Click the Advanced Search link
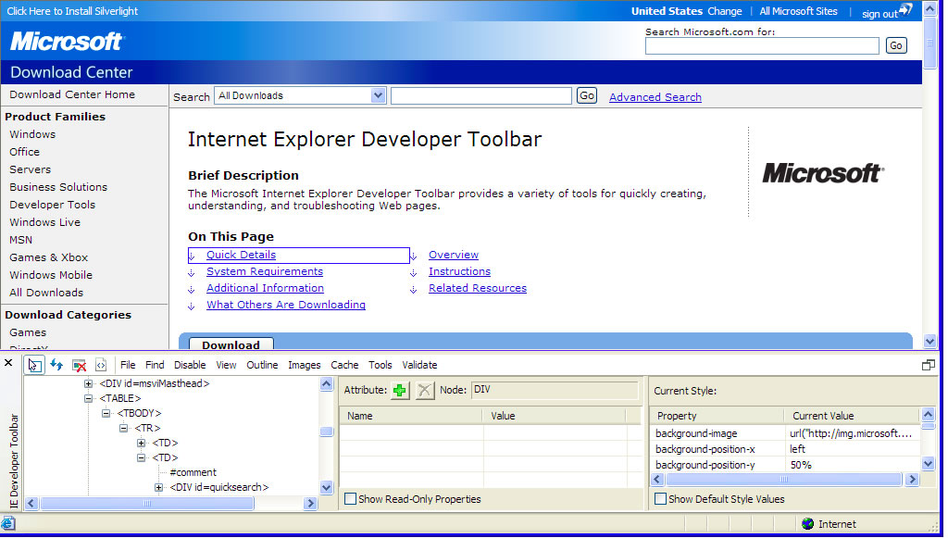Screen dimensions: 948x538 (x=655, y=97)
